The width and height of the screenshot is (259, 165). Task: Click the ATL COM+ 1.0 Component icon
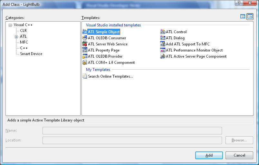pos(85,62)
